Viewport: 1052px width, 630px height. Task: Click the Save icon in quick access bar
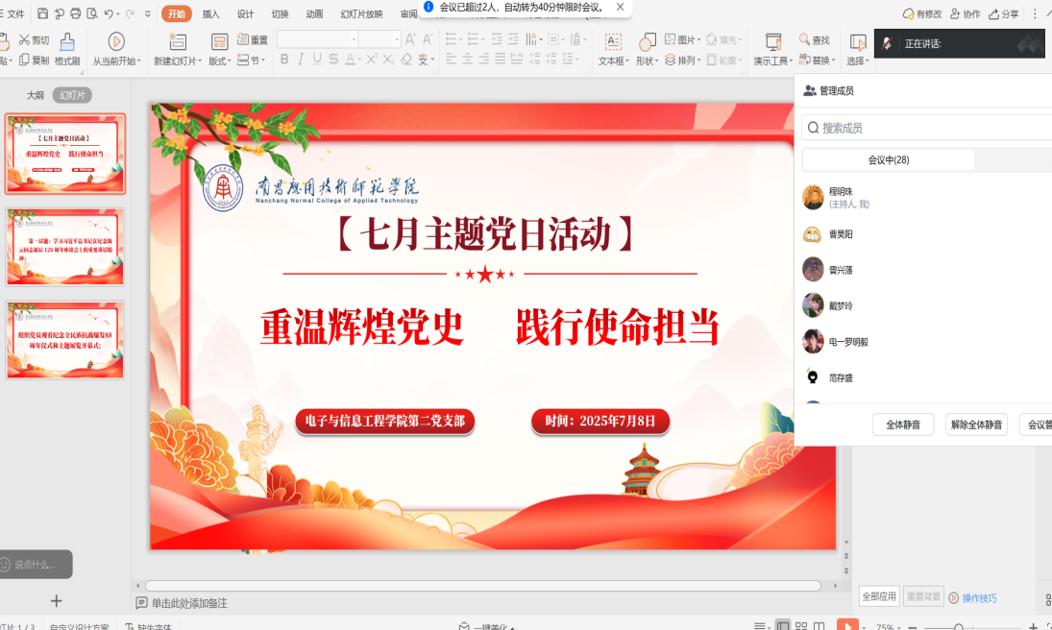coord(42,14)
